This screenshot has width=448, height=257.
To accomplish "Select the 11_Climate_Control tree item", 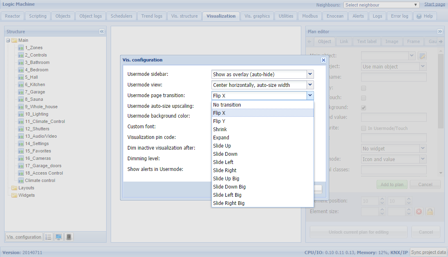I will (45, 121).
